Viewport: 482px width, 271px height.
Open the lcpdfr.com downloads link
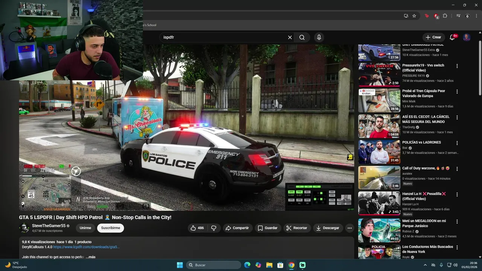(x=86, y=247)
